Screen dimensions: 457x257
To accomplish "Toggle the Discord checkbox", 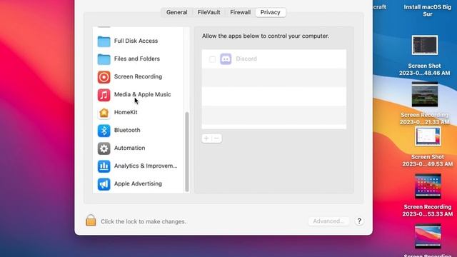I will click(x=212, y=59).
